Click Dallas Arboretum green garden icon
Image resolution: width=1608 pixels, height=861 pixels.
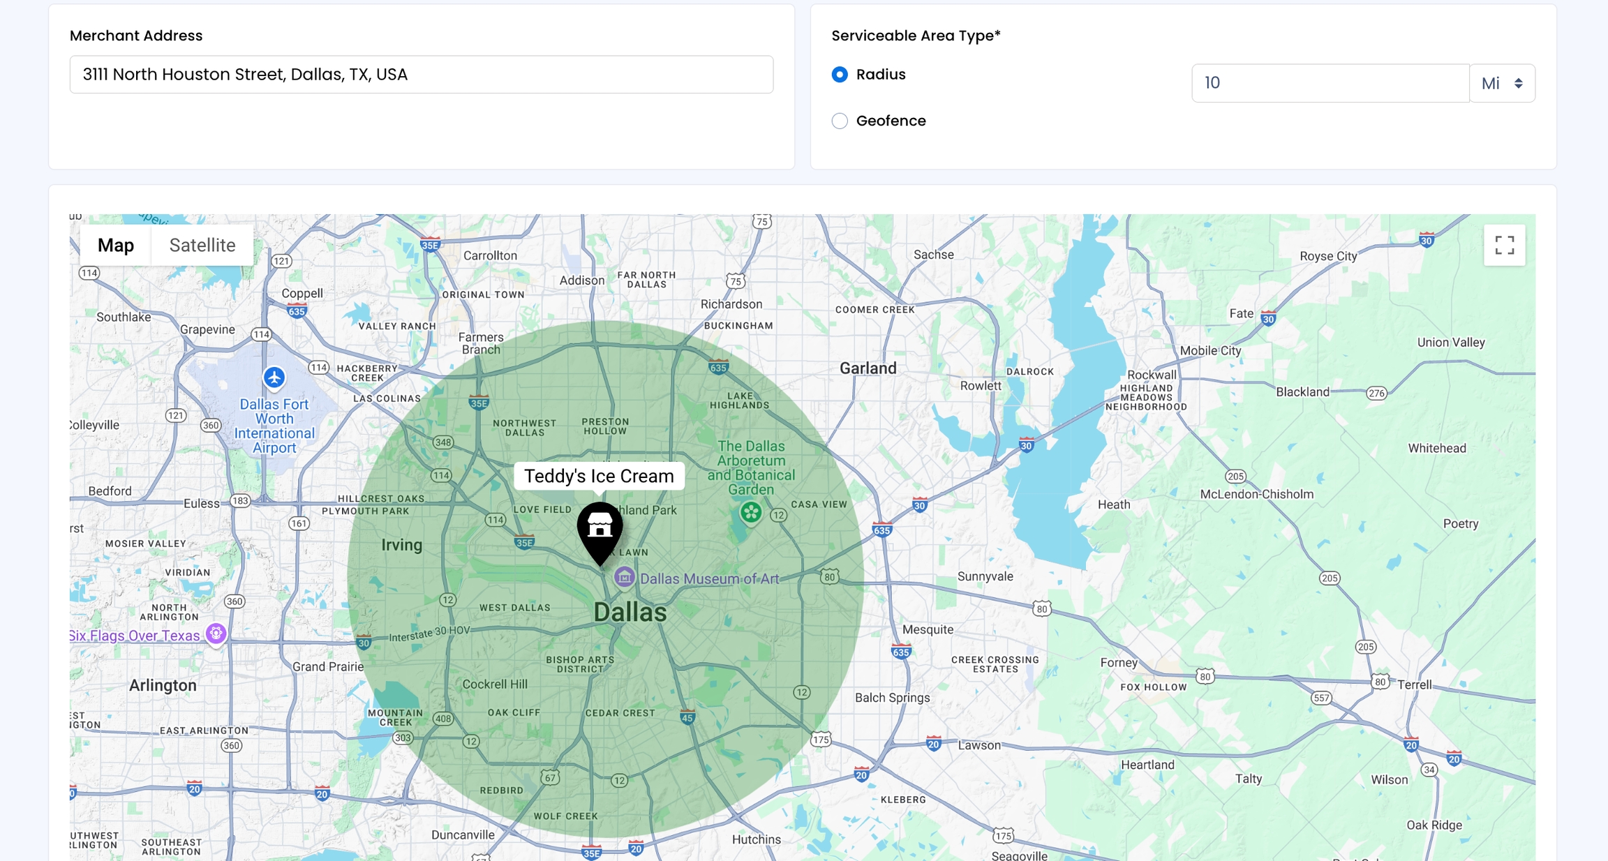click(x=751, y=512)
